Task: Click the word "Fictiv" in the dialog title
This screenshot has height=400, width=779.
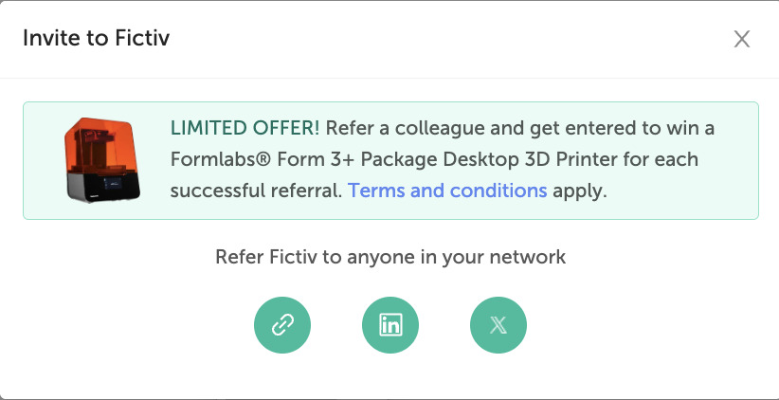Action: 143,39
